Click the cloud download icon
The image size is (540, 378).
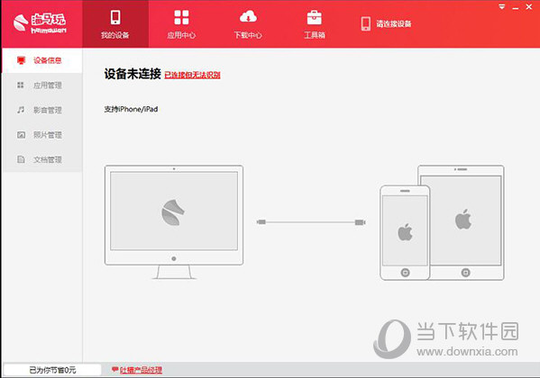click(x=248, y=16)
